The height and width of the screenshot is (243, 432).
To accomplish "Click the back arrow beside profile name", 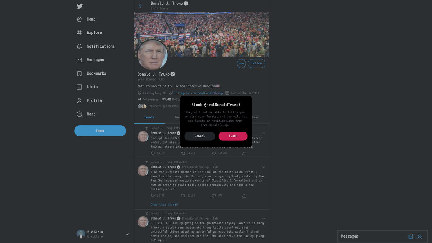I will click(x=141, y=6).
